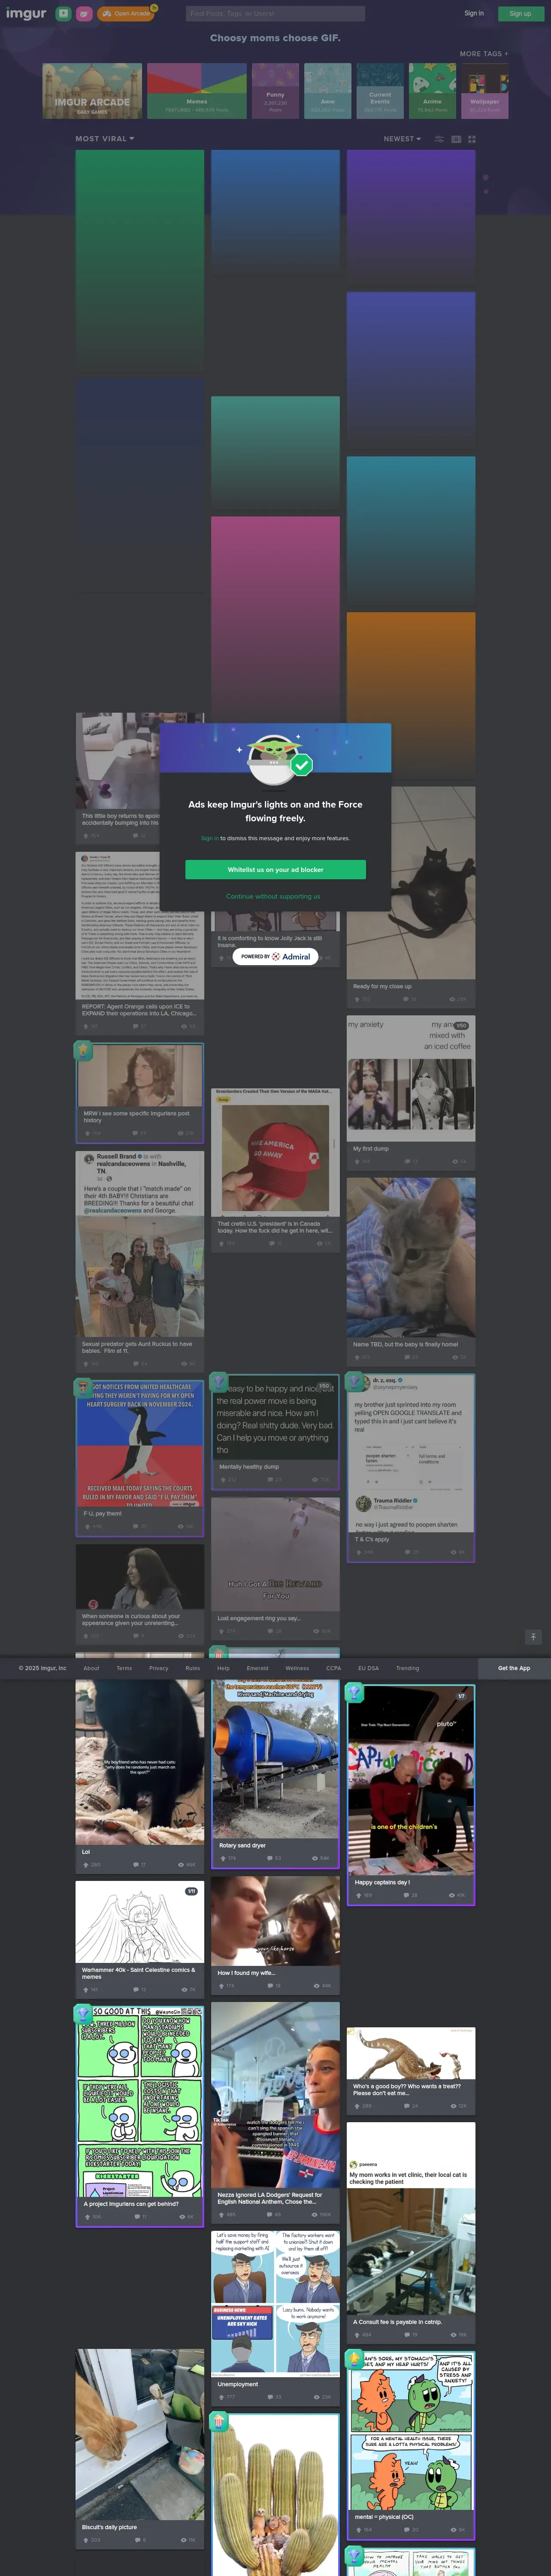Open the Mentally healthy dump post

[275, 1432]
